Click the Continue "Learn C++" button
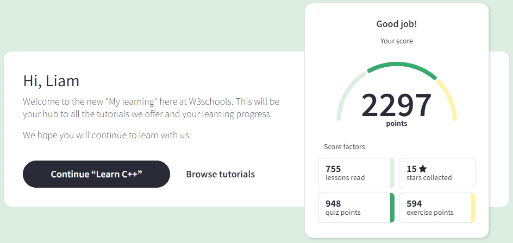 pos(96,174)
